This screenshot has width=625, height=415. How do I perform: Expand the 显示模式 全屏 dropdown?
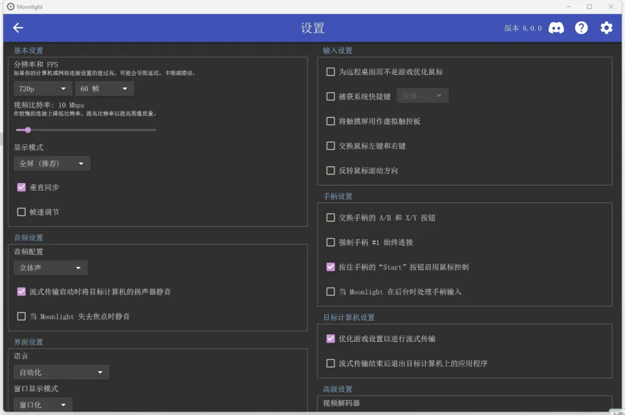point(52,163)
